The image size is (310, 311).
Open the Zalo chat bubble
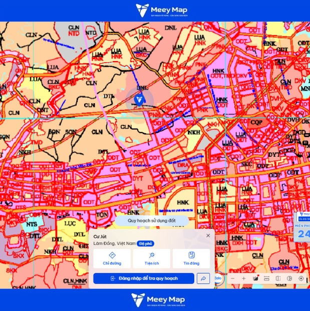coord(219,278)
